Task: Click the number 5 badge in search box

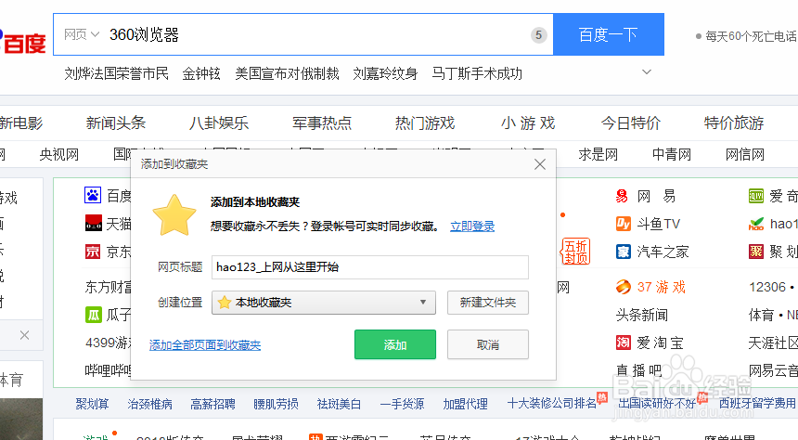Action: pos(539,35)
